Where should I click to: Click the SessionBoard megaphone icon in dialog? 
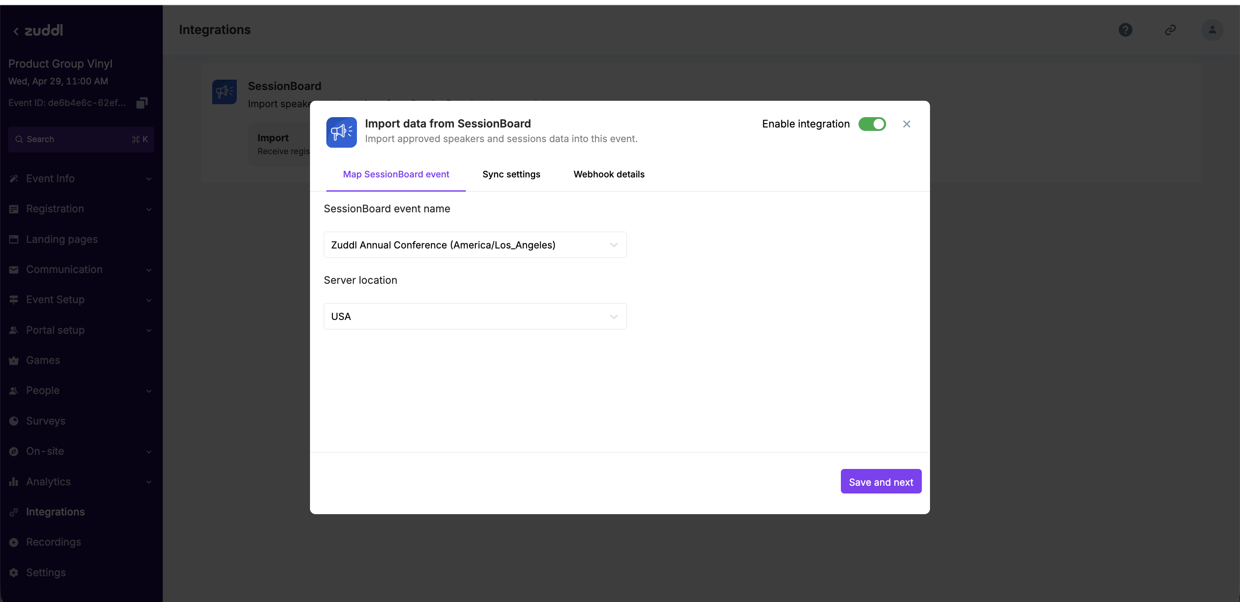click(x=341, y=132)
